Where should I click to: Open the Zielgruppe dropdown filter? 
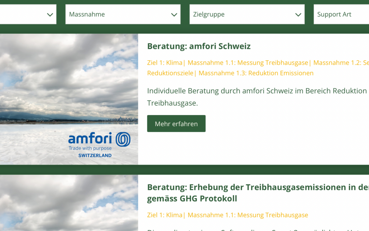(x=247, y=14)
